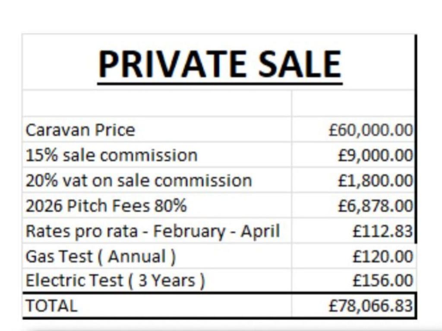Select the £9,000.00 commission amount cell
Screen dimensions: 442x331
(353, 155)
